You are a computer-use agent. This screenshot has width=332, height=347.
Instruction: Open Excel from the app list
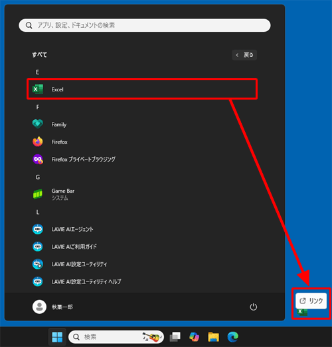pyautogui.click(x=142, y=89)
